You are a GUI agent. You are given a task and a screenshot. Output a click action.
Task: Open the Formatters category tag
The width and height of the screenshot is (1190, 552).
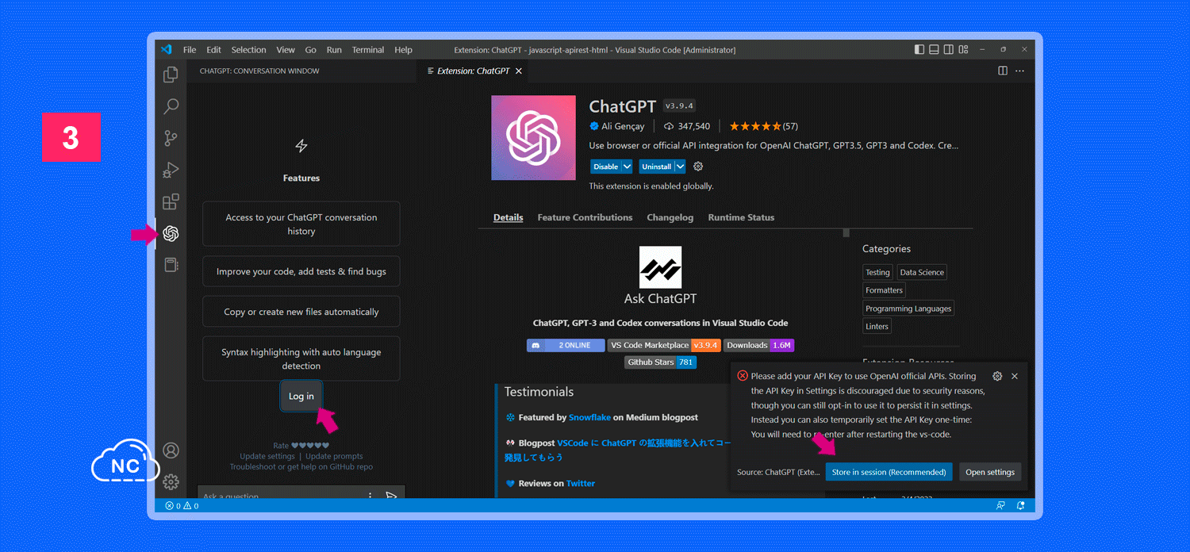(885, 290)
